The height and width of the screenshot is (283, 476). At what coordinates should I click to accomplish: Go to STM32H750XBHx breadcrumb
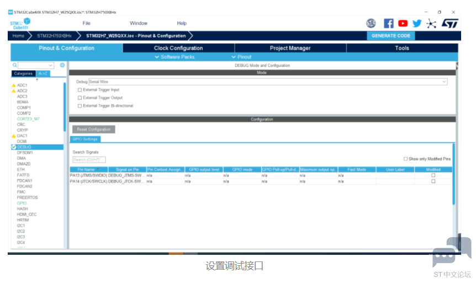coord(54,36)
